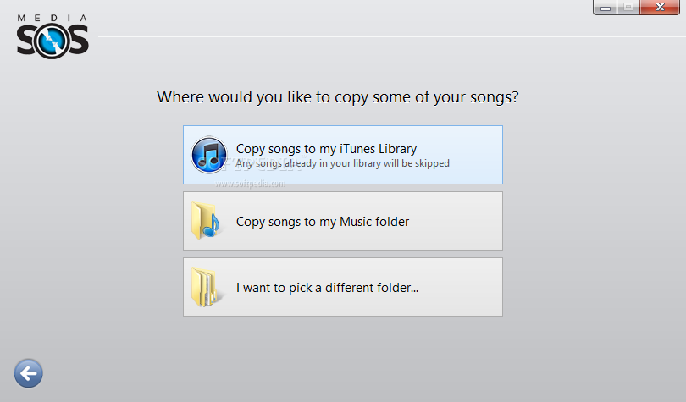
Task: Click the www.softpedia.com watermark text
Action: [250, 184]
